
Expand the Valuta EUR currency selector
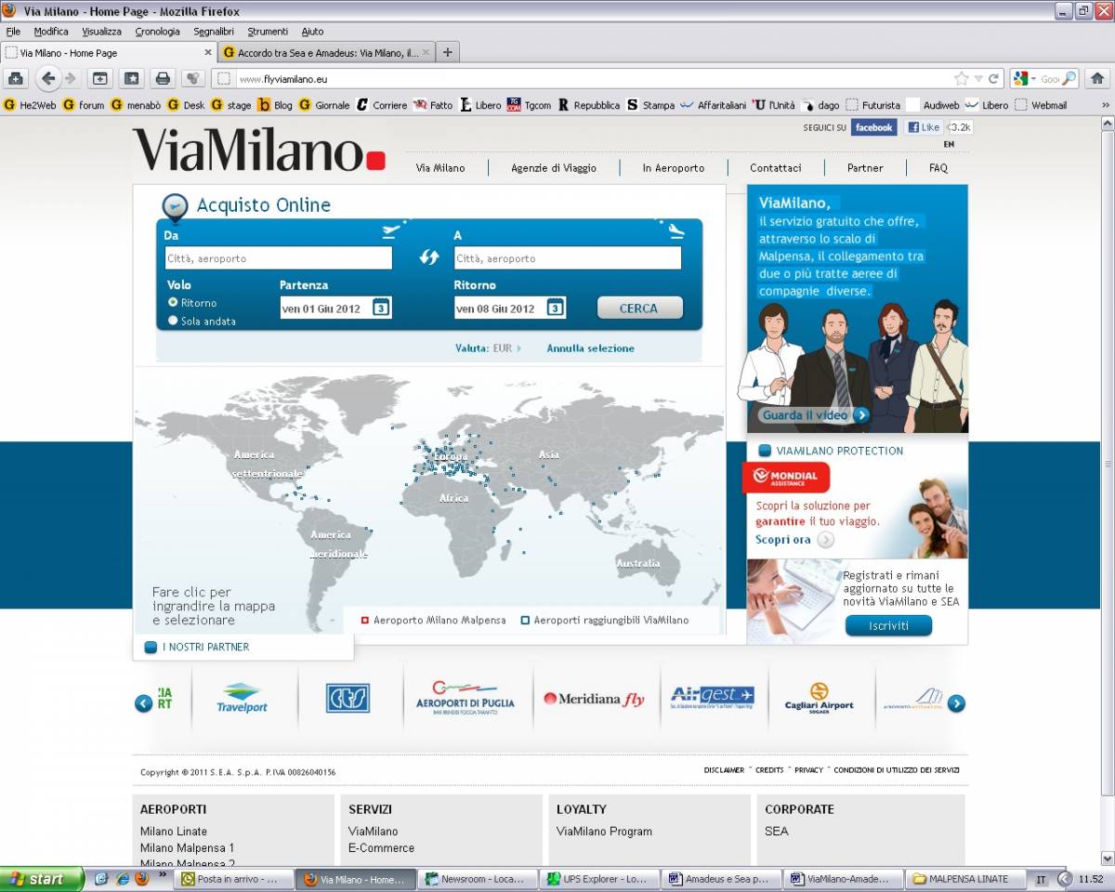point(488,348)
